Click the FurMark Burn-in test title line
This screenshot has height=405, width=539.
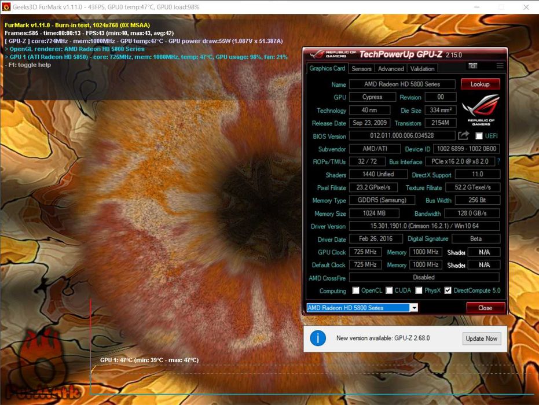pos(78,25)
